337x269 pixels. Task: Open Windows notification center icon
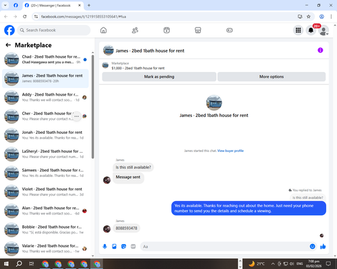[x=328, y=264]
